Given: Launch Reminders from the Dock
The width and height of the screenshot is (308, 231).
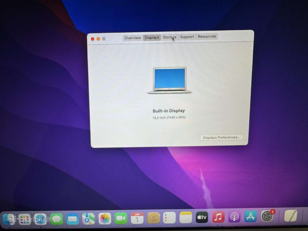Looking at the screenshot, I should click(x=169, y=218).
